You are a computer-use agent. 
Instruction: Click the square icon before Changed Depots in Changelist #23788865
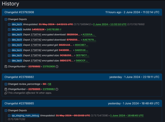[x=6, y=110]
